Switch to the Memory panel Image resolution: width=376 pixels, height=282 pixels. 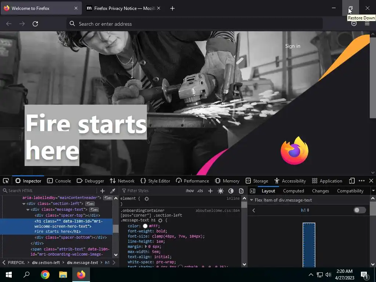pos(227,181)
